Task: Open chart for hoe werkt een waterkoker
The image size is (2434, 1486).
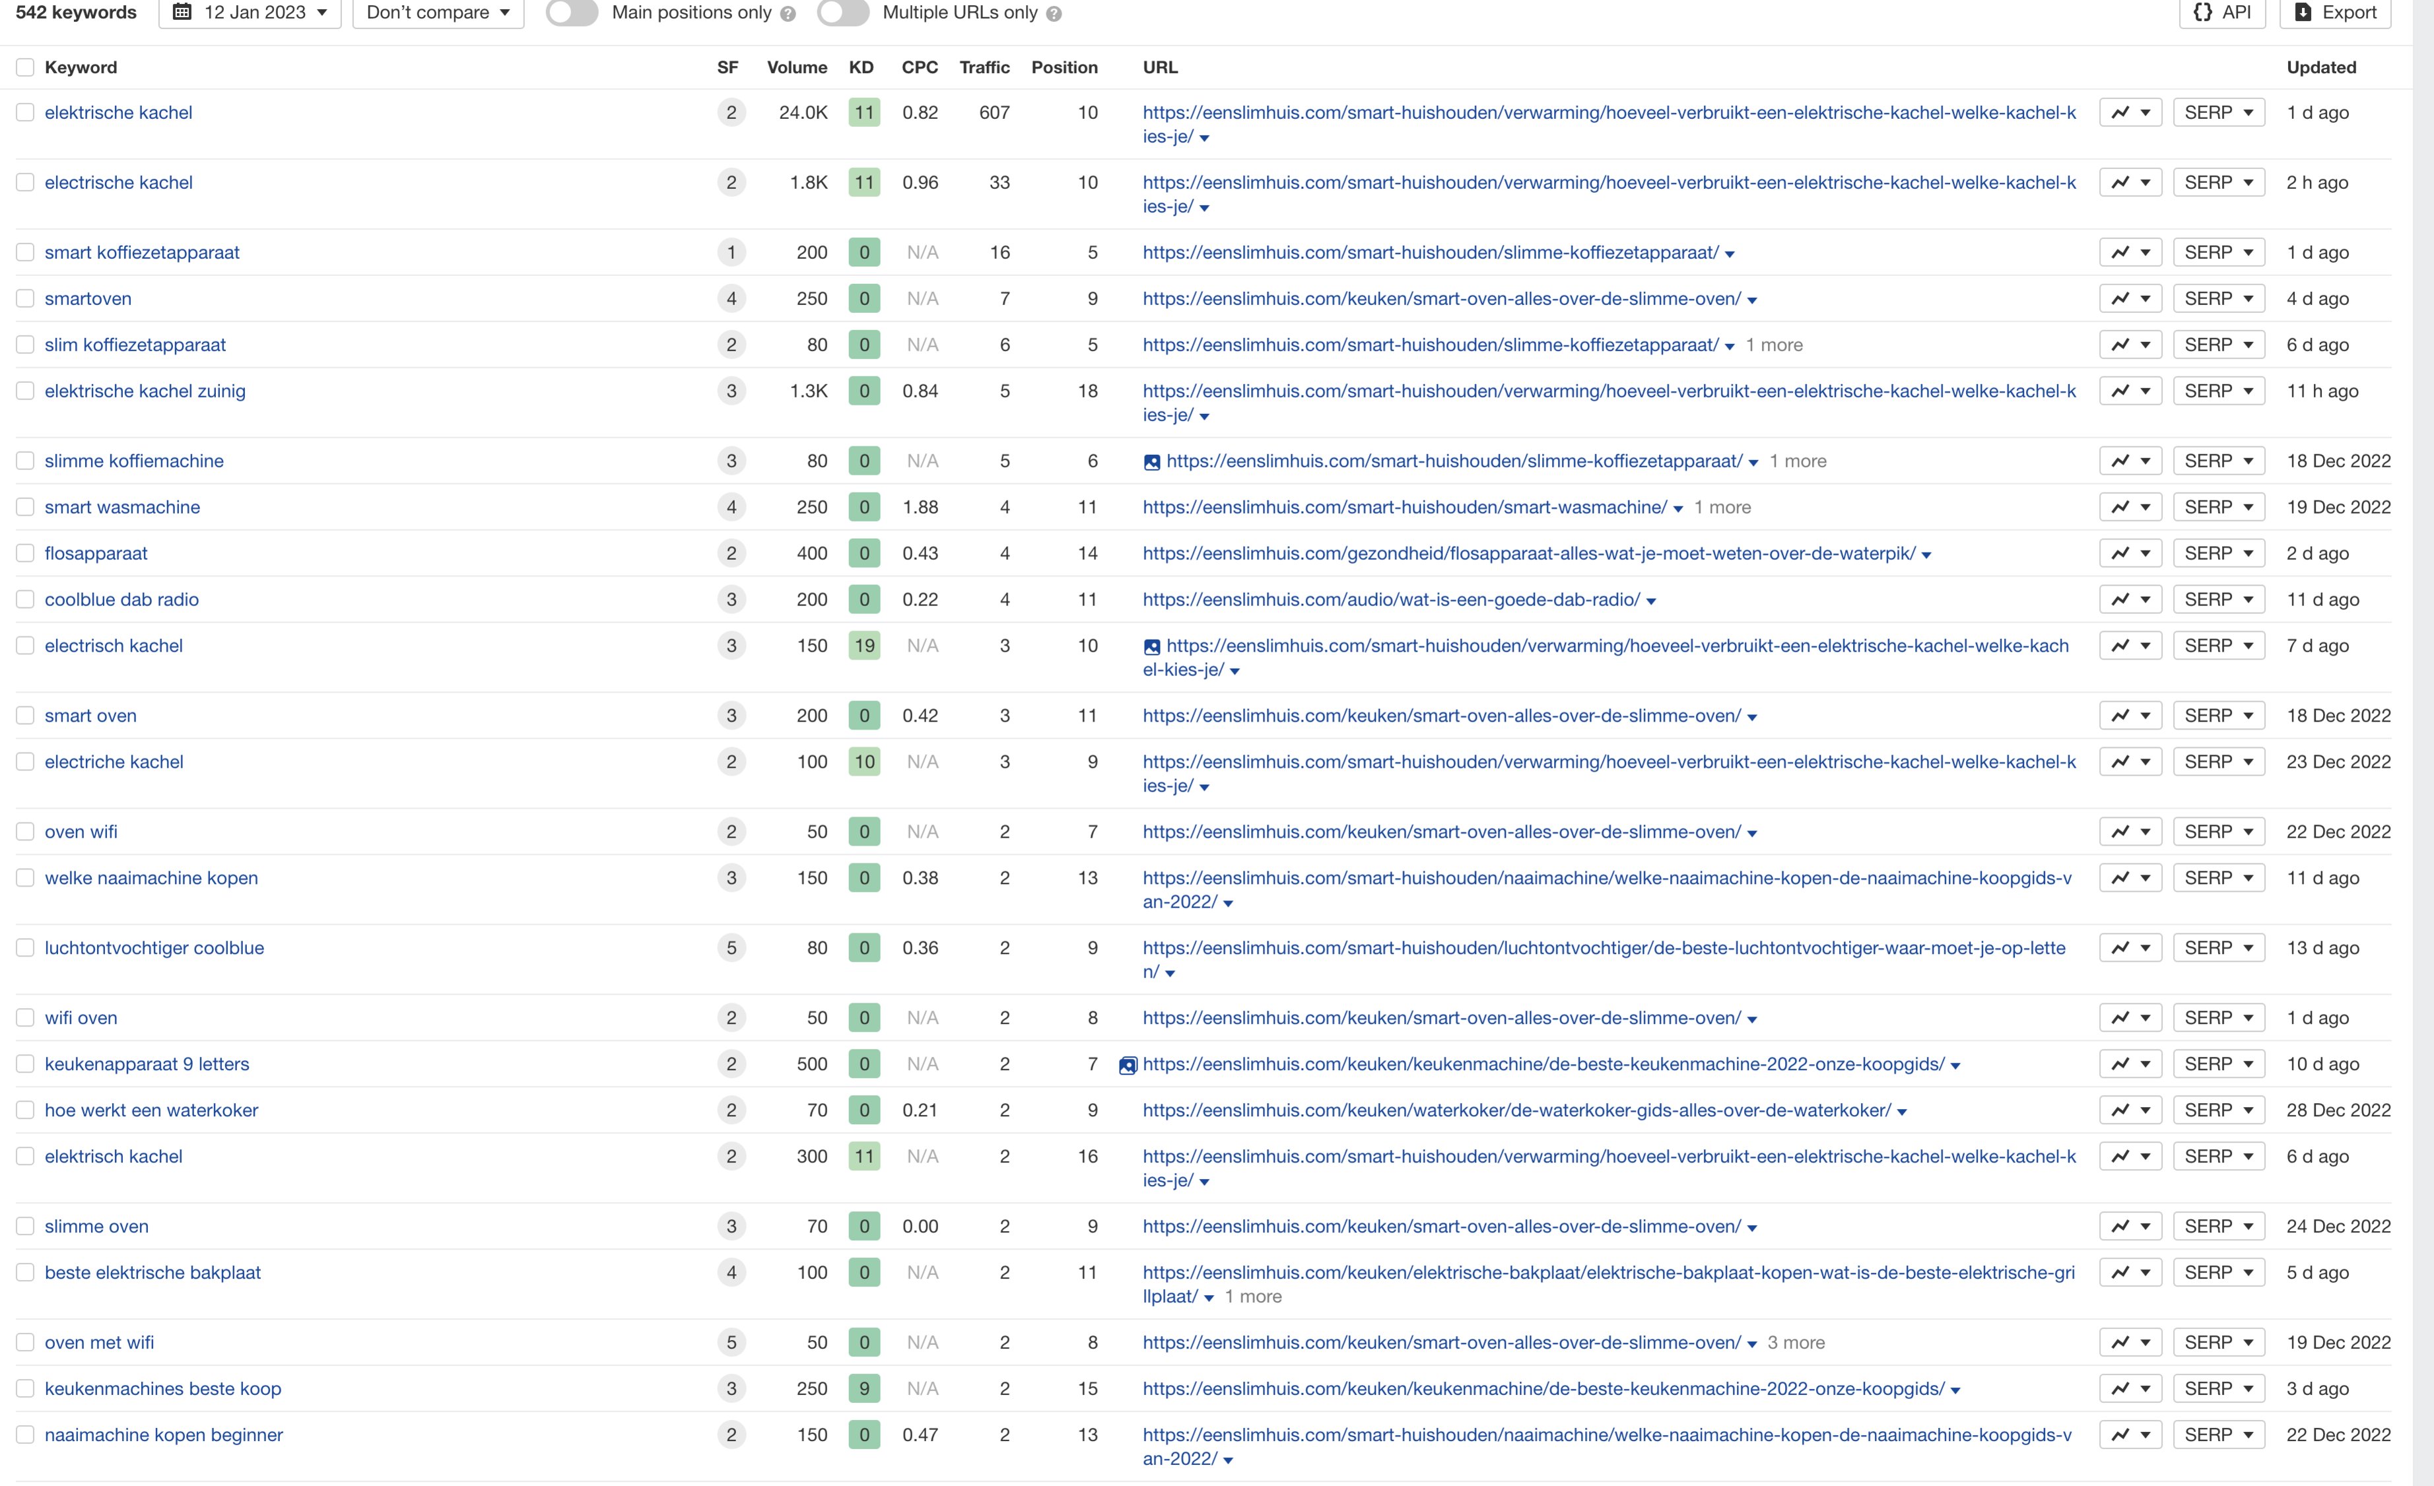Action: click(x=2131, y=1110)
